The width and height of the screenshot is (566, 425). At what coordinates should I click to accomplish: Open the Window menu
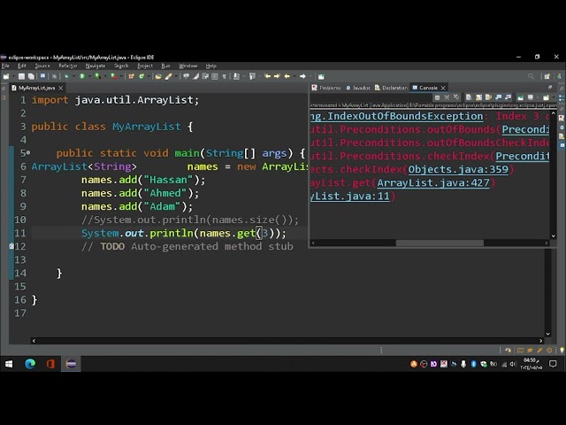[x=188, y=66]
